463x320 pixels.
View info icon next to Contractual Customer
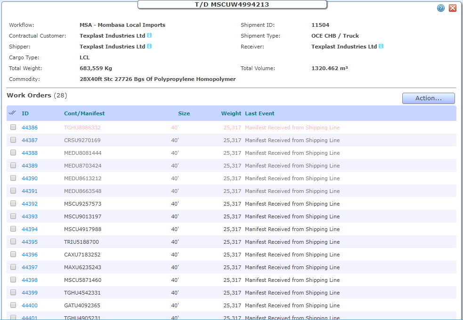point(149,35)
